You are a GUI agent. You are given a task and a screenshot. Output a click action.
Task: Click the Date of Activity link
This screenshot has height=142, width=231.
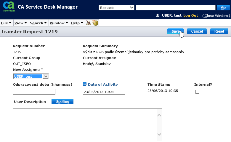coord(103,84)
